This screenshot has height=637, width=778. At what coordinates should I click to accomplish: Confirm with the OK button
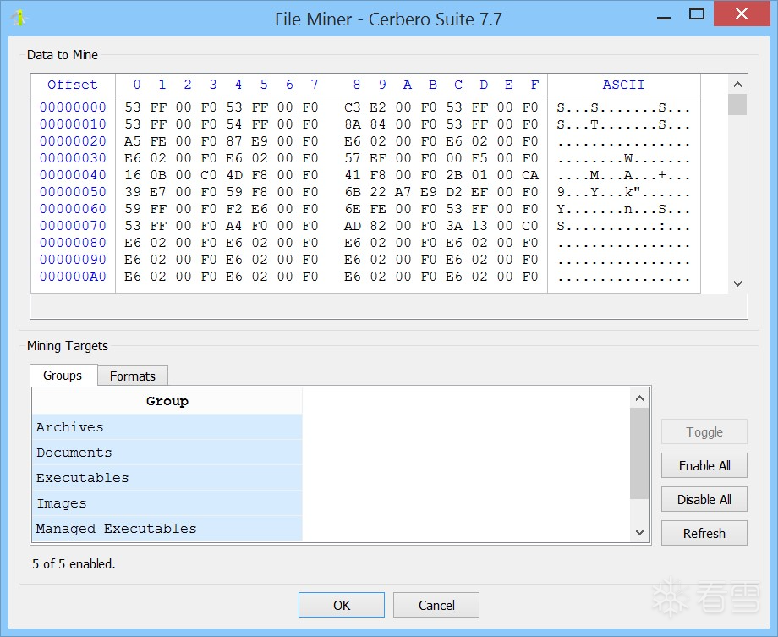pyautogui.click(x=341, y=605)
